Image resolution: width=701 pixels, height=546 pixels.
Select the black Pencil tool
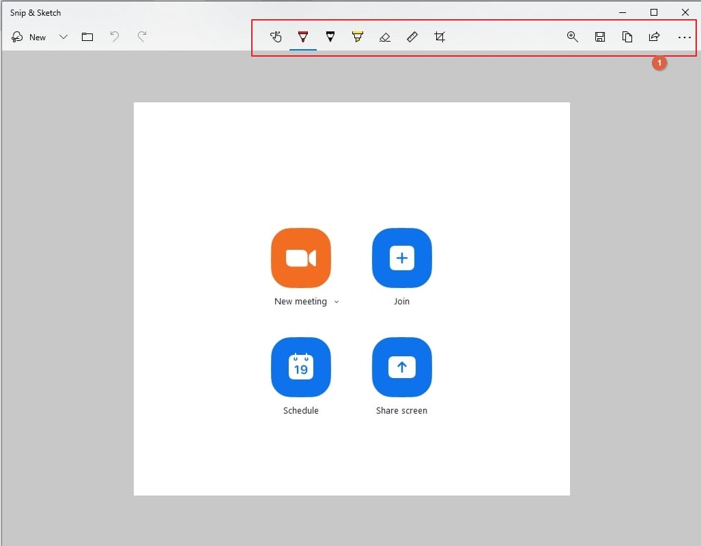pos(330,37)
